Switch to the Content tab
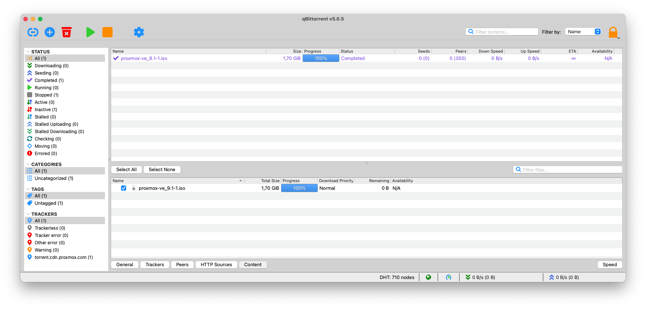 (253, 265)
